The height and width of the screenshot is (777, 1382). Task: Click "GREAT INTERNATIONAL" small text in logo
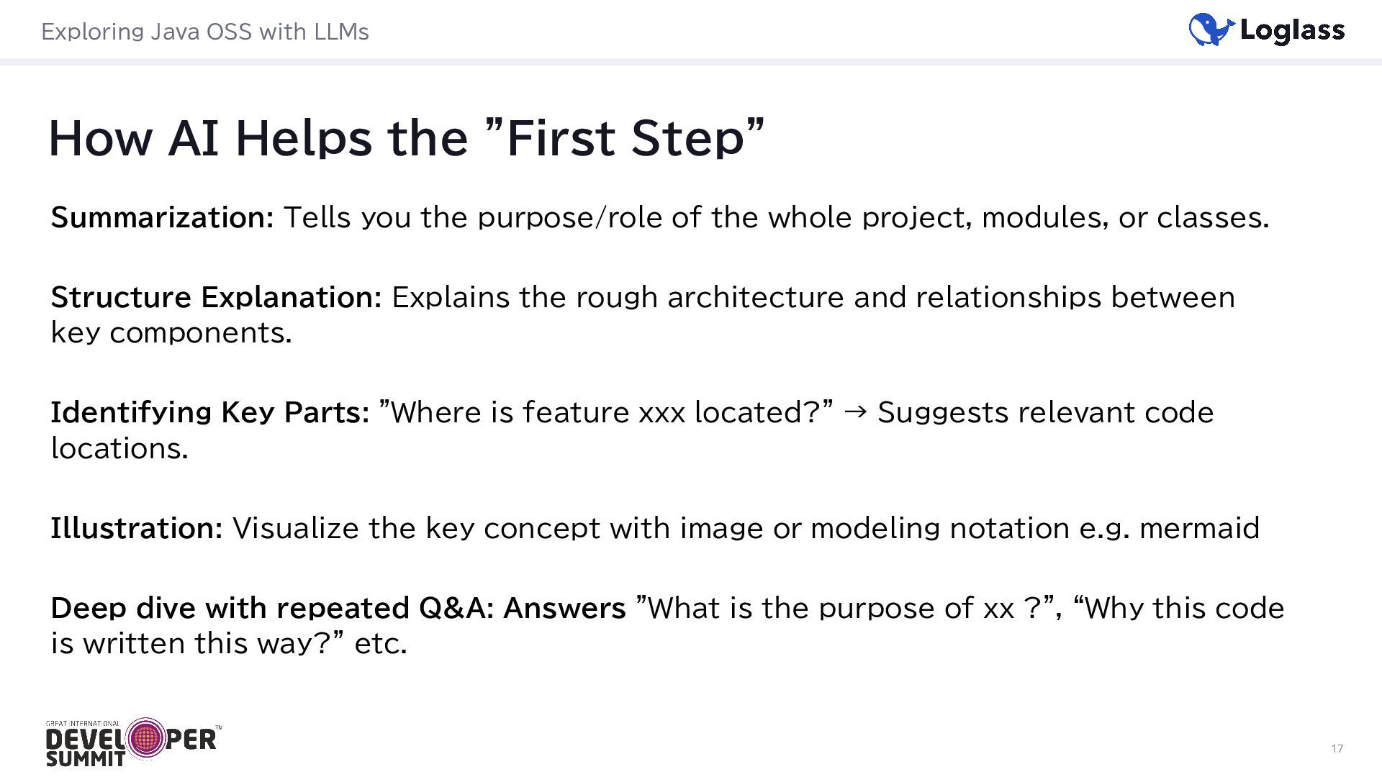pos(83,724)
